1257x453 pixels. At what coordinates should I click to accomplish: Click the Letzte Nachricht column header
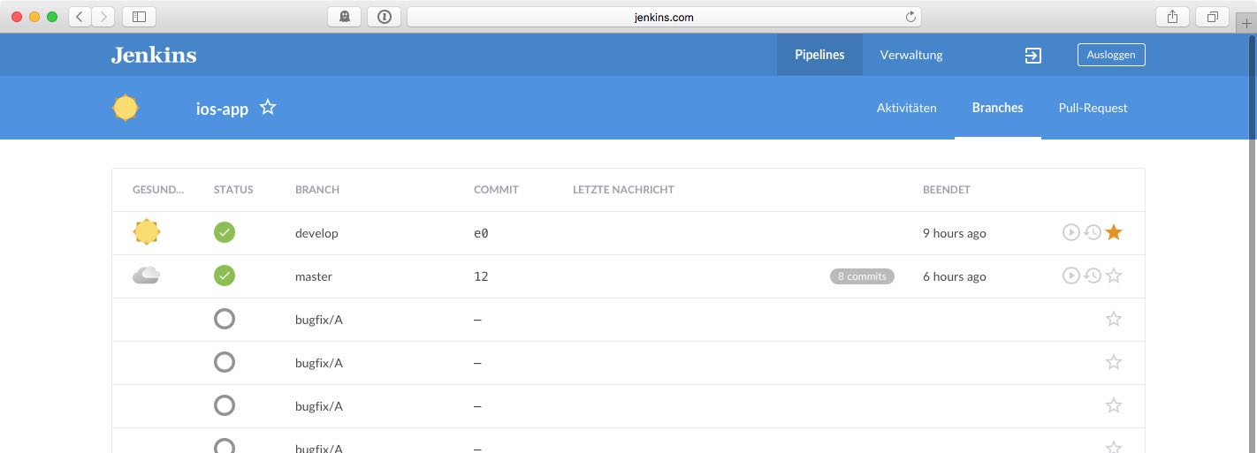[623, 190]
